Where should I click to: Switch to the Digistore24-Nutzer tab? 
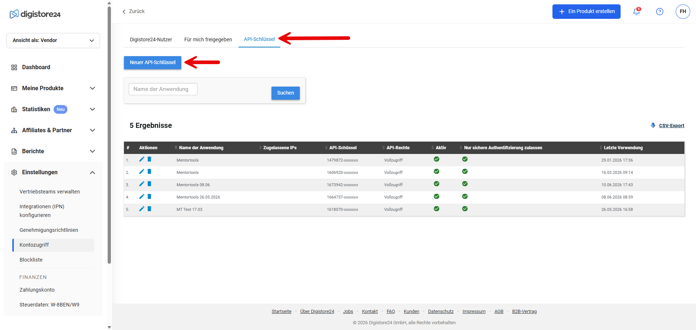pos(151,39)
